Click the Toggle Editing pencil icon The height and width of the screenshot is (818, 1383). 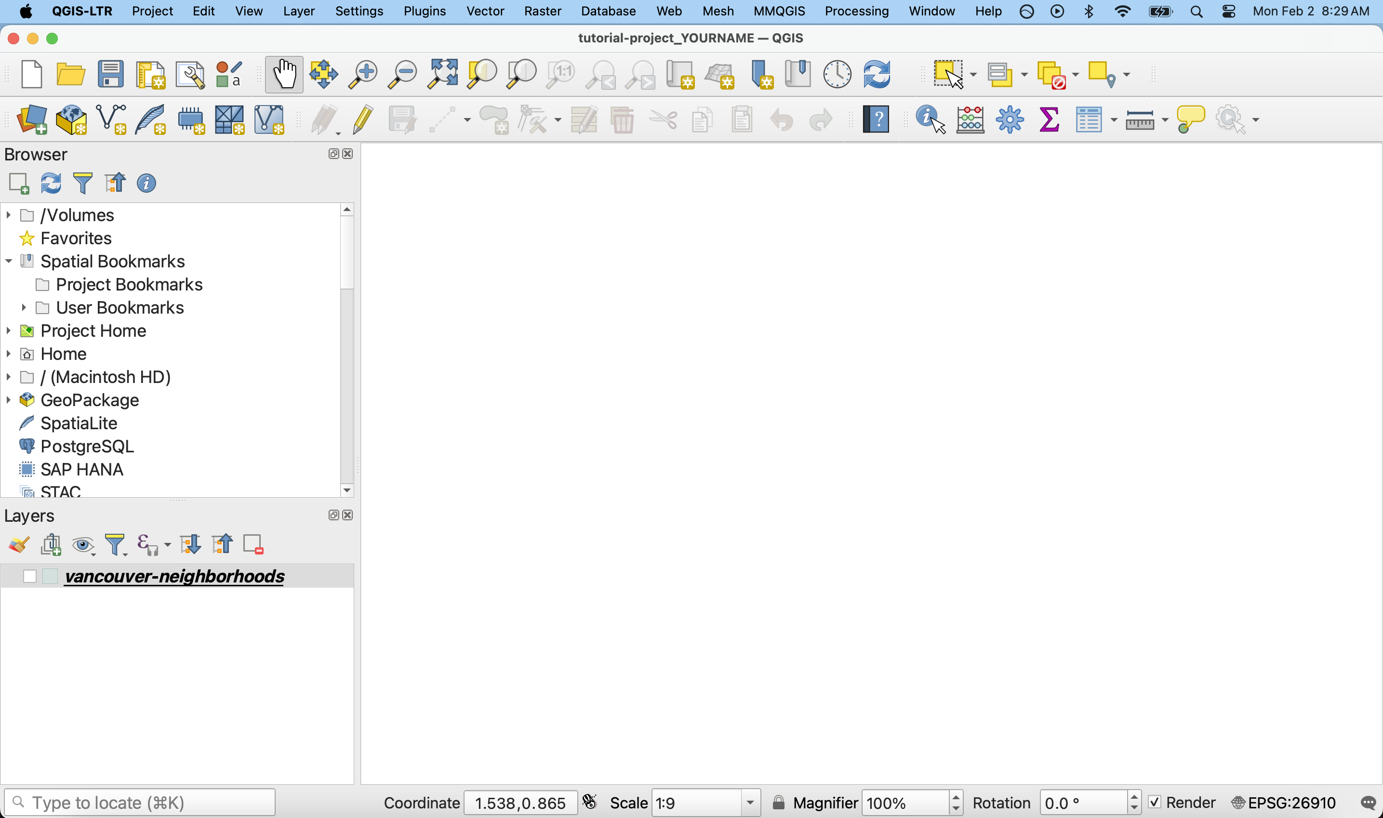363,119
